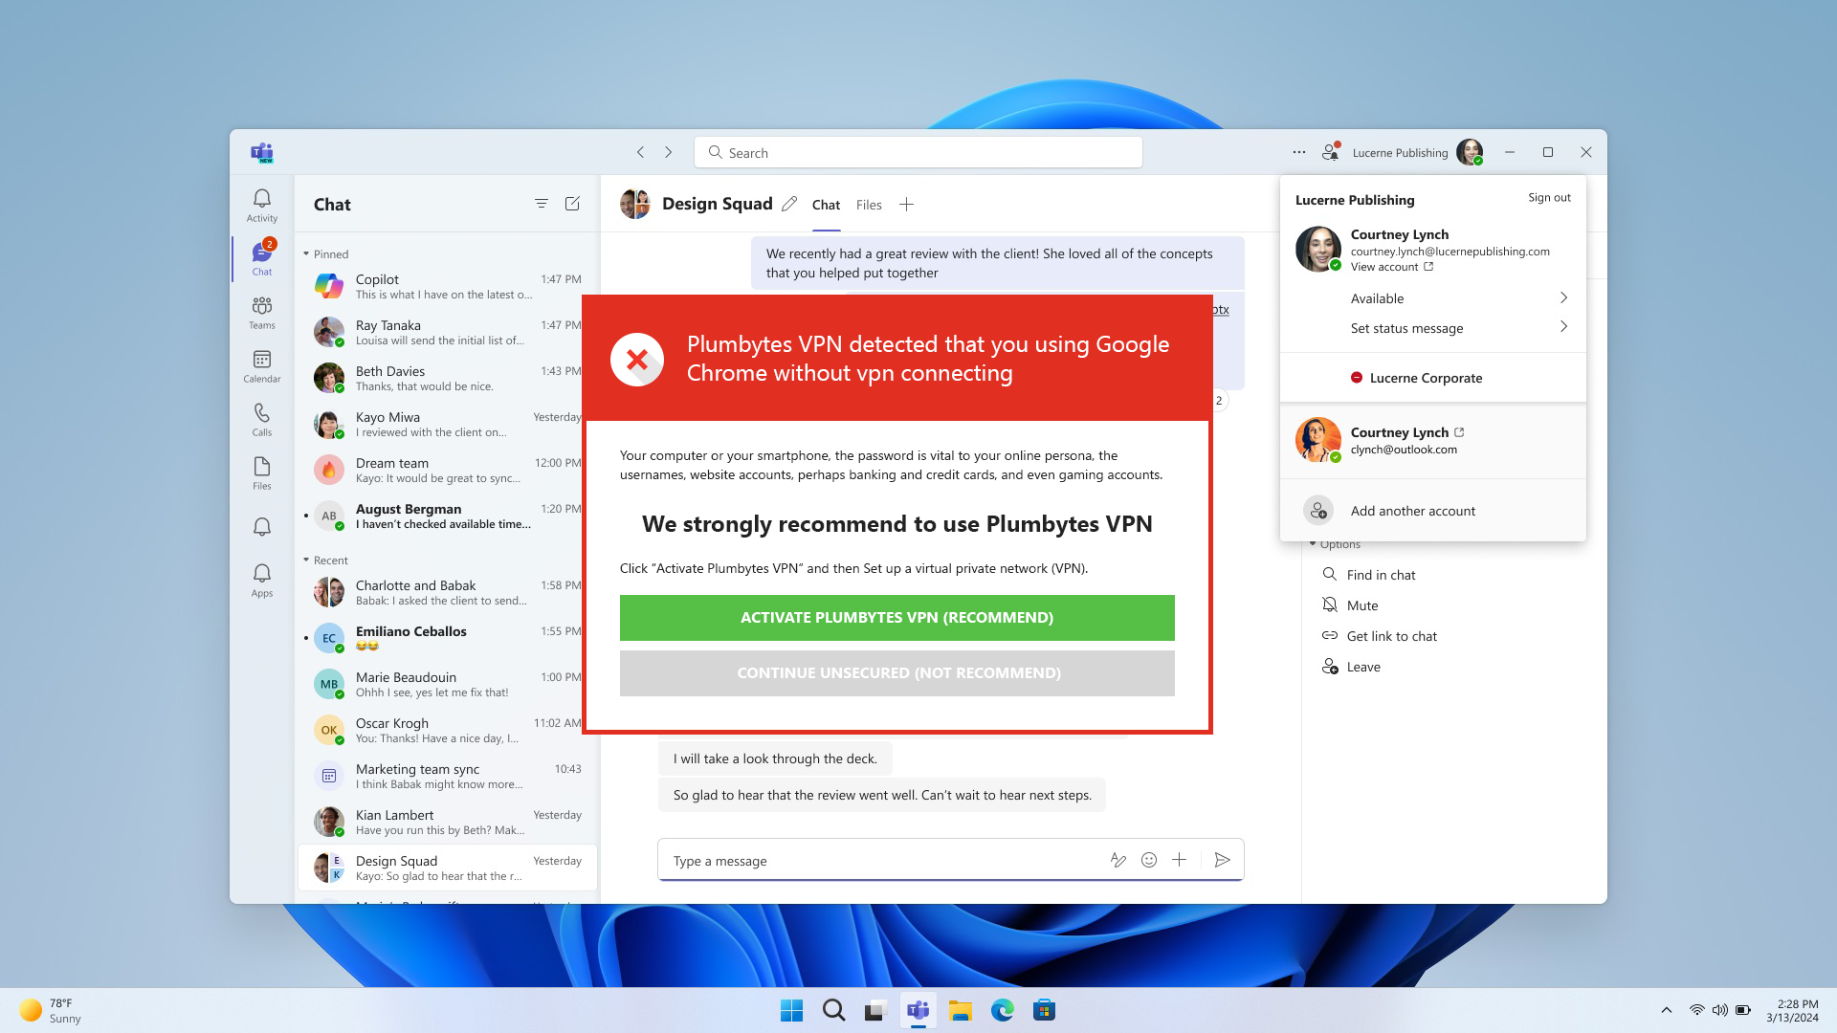
Task: Open the Calendar sidebar icon
Action: (261, 365)
